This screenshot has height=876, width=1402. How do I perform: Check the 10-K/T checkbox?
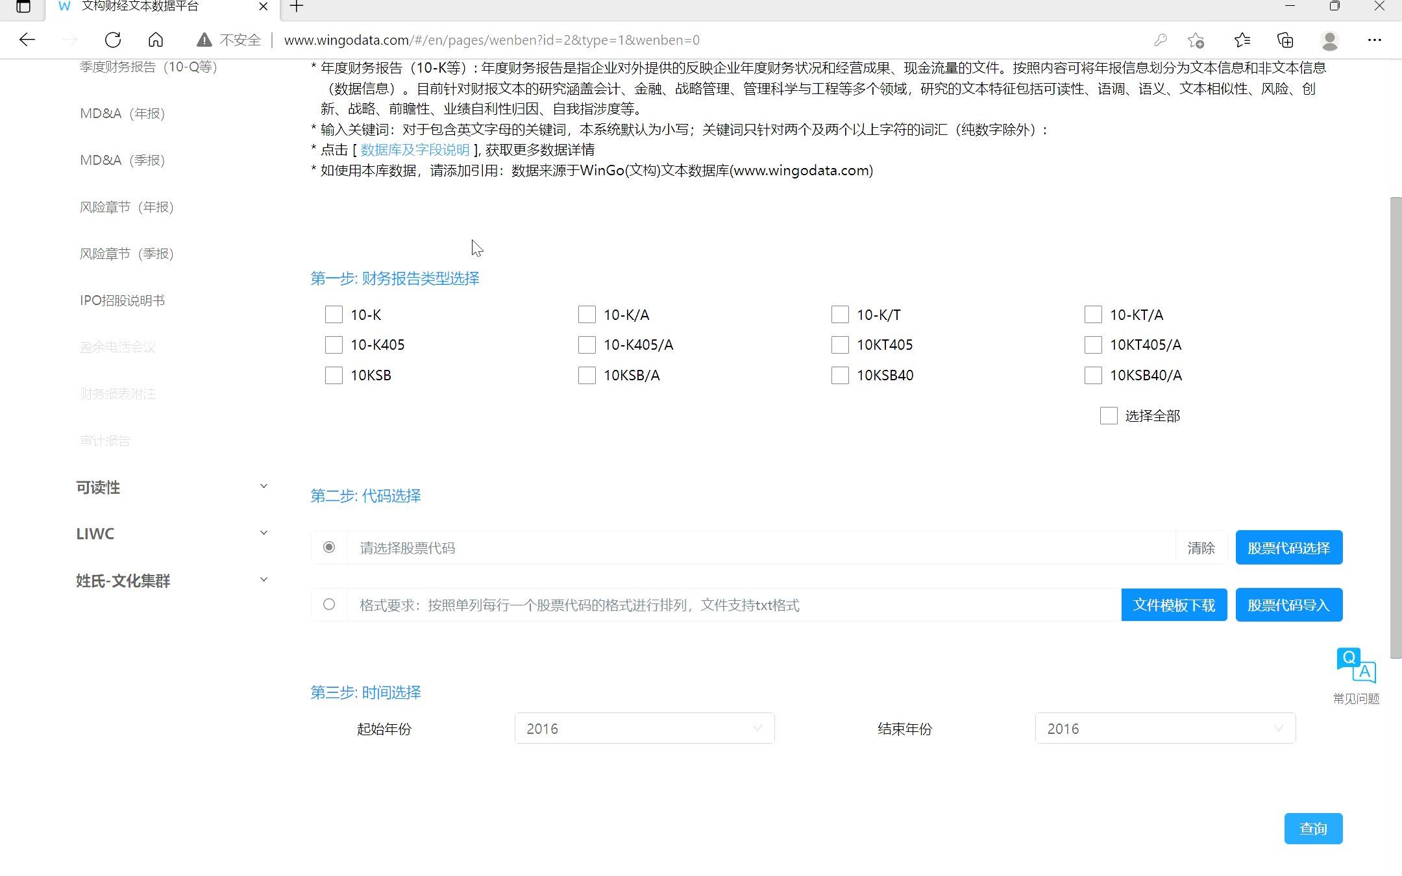click(x=840, y=315)
